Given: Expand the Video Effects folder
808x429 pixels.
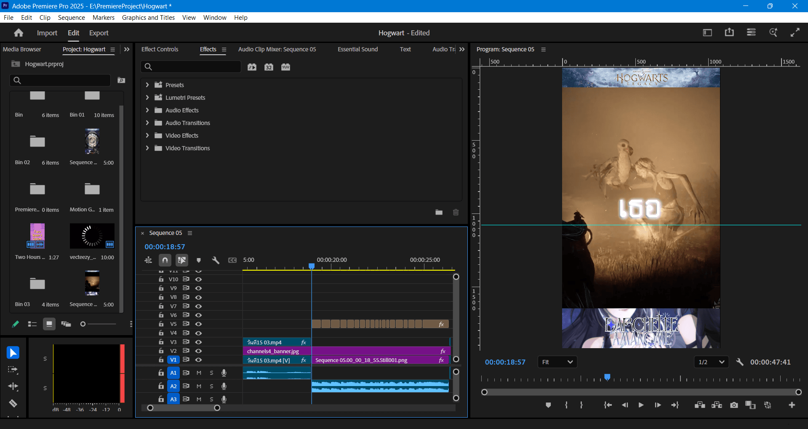Looking at the screenshot, I should [x=147, y=136].
